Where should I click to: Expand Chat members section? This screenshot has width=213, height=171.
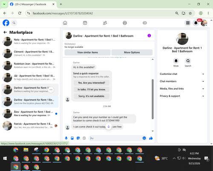pos(182,81)
